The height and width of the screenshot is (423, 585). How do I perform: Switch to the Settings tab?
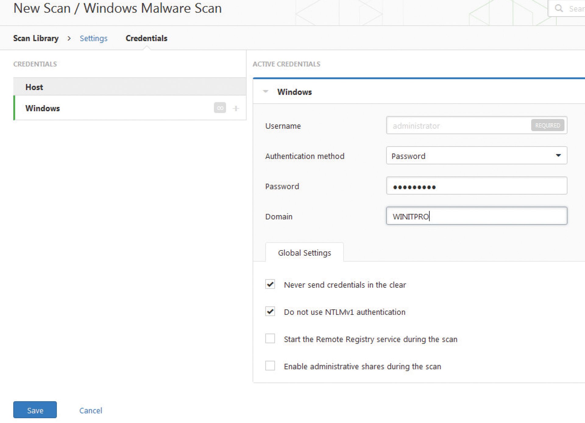(x=94, y=38)
